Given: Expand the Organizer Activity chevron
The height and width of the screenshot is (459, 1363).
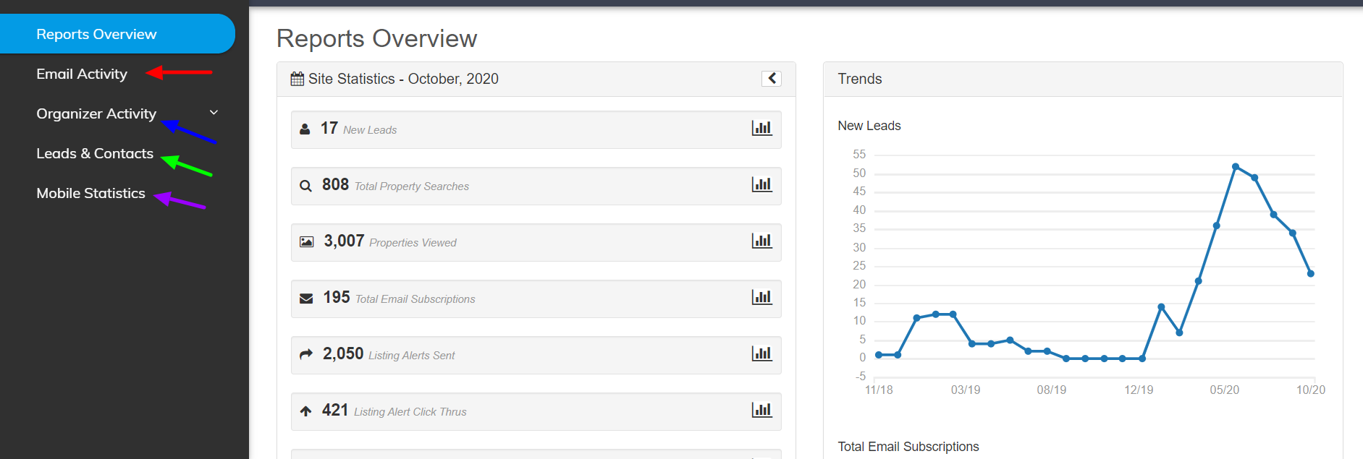Looking at the screenshot, I should (214, 113).
